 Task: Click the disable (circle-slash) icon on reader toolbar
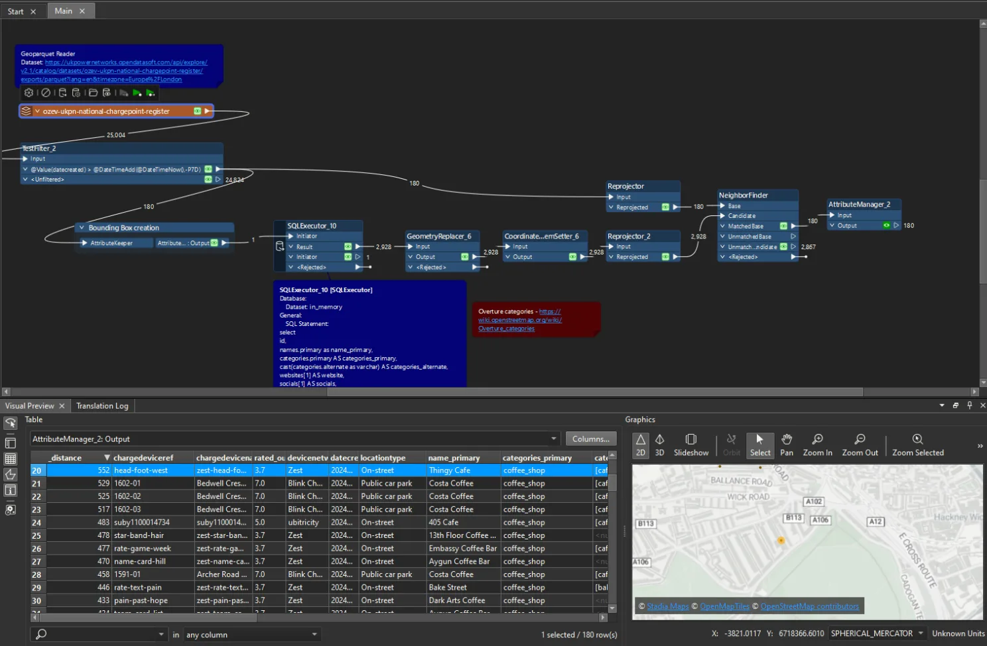(46, 93)
